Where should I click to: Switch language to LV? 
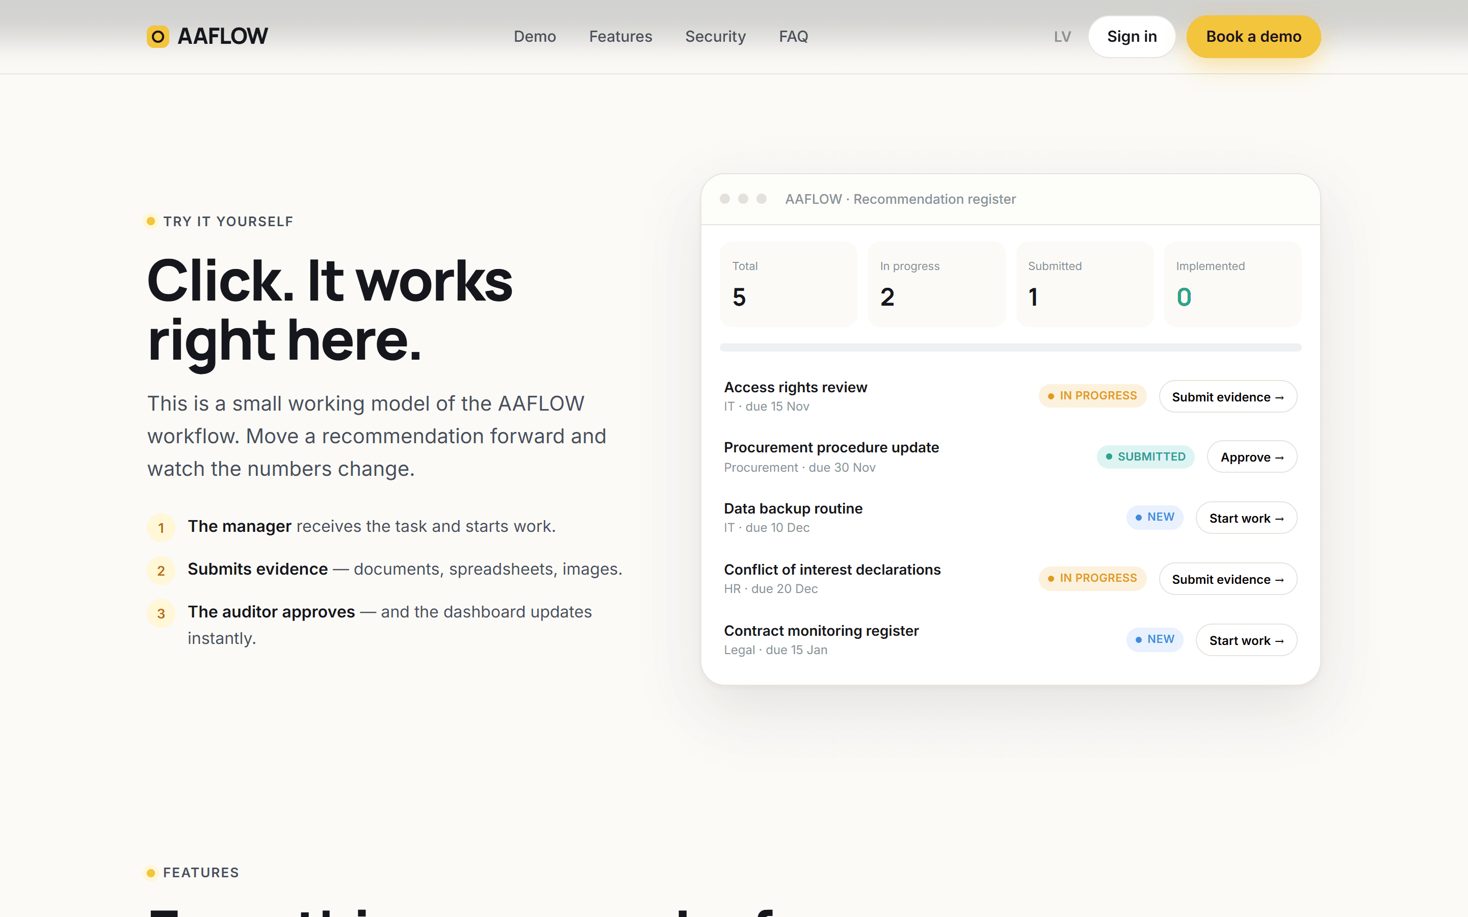pyautogui.click(x=1062, y=37)
